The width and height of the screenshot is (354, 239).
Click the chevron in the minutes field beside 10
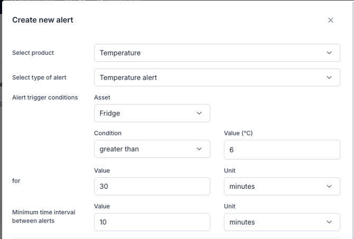click(329, 222)
